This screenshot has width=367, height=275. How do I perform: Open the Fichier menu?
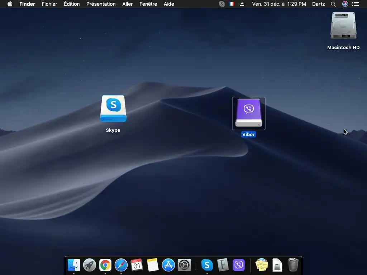click(x=49, y=4)
